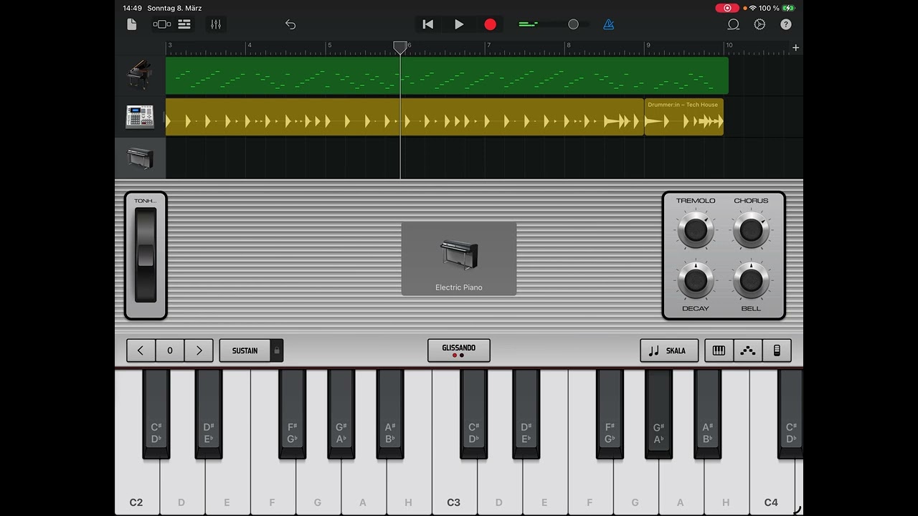Screen dimensions: 918x516
Task: Select the electric piano track header
Action: 140,158
